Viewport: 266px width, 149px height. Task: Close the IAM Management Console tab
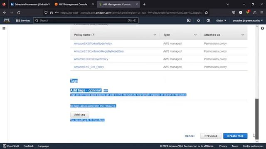[x=137, y=5]
